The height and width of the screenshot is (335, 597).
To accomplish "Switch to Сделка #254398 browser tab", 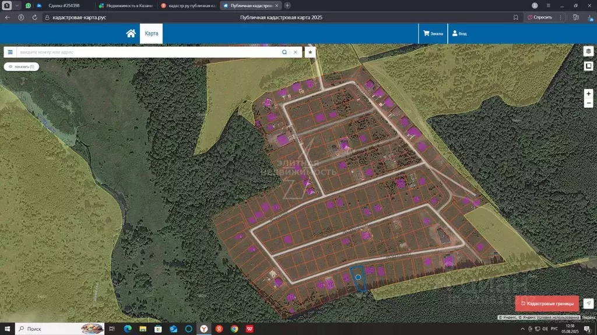I will [x=64, y=5].
